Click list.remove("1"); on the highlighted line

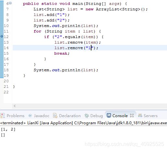76,48
